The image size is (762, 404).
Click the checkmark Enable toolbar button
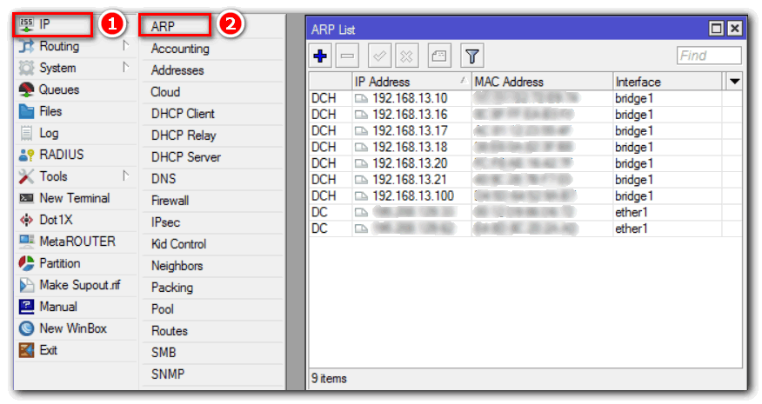(379, 56)
